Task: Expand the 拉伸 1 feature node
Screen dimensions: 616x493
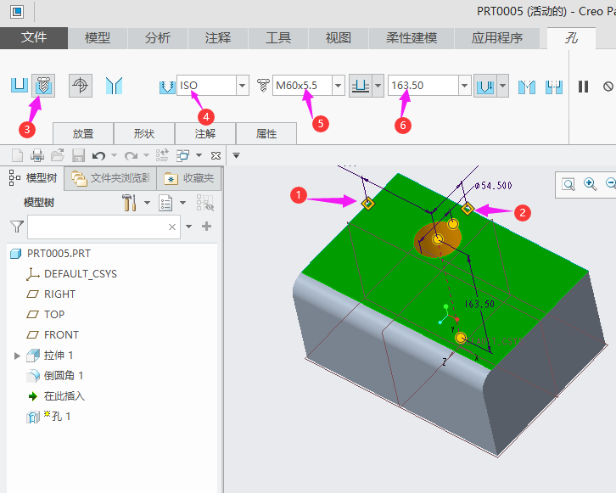Action: coord(17,356)
